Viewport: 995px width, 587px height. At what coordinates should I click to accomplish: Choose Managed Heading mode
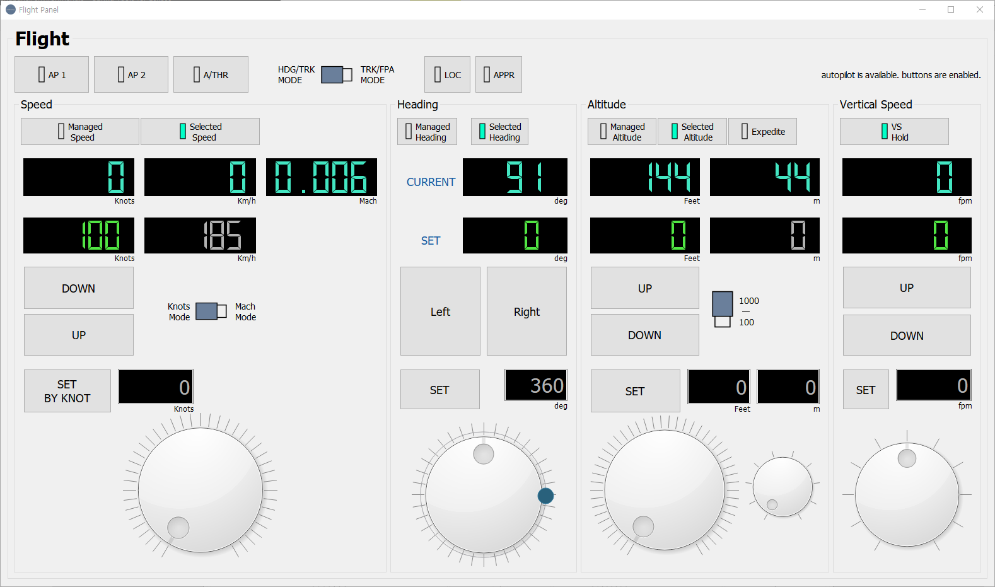[428, 132]
